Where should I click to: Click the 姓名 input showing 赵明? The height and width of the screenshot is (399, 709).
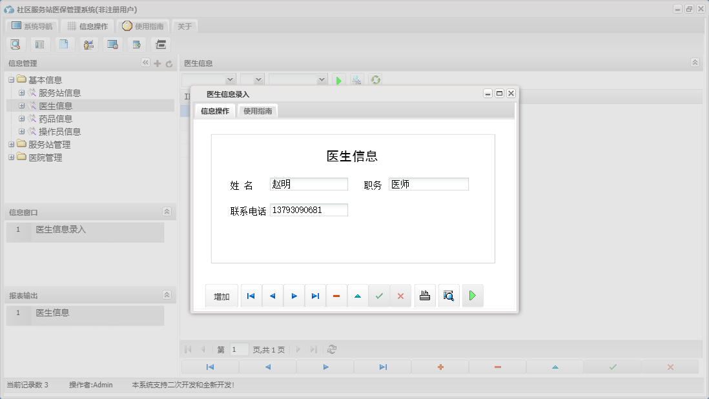(308, 183)
